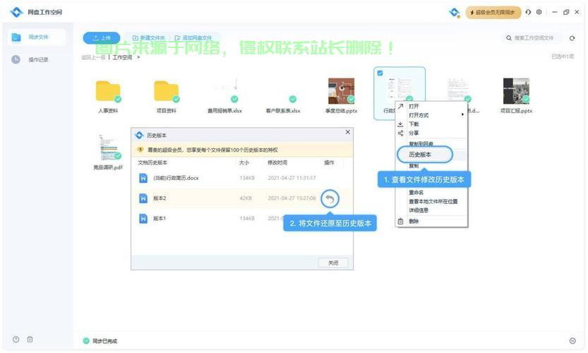
Task: Click the 同步已完成 status check icon
Action: click(x=86, y=340)
